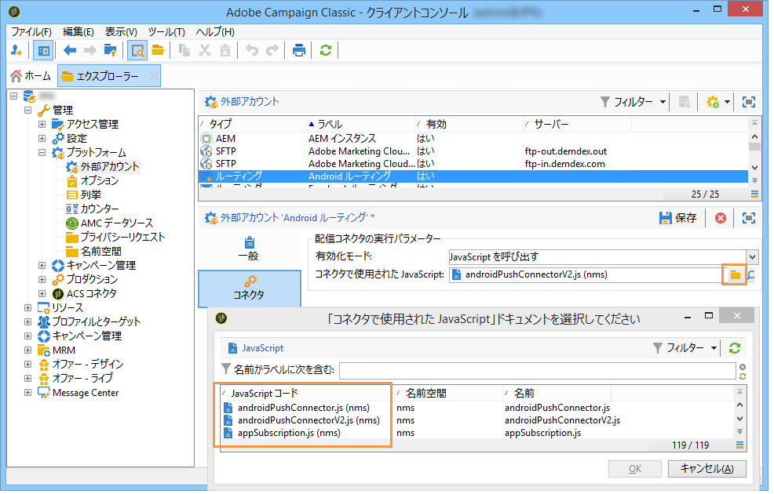Image resolution: width=774 pixels, height=494 pixels.
Task: Click the red cancel changes icon
Action: pyautogui.click(x=721, y=218)
